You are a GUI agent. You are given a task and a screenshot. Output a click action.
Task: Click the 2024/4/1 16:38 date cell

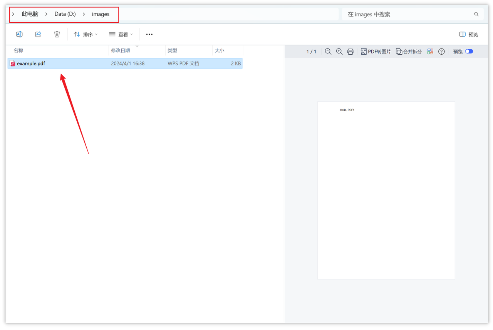(x=128, y=64)
